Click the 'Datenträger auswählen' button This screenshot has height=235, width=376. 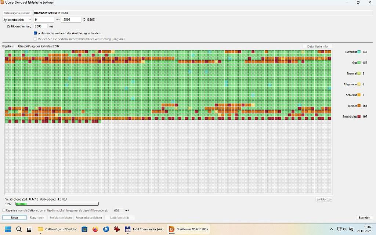coord(17,13)
